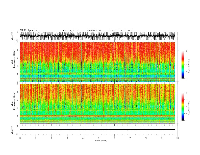Screen dimensions: 200x155
Task: Click the ch.2 spectrogram color scale bar
Action: (x=183, y=107)
